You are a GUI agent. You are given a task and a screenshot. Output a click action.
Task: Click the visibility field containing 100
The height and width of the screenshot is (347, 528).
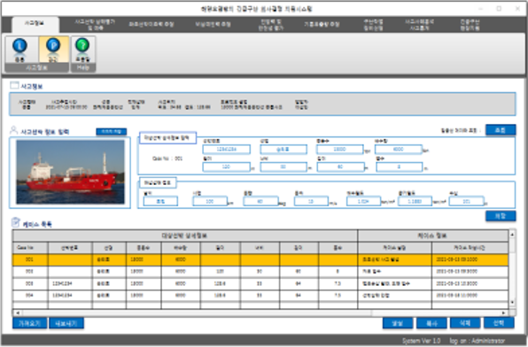210,201
